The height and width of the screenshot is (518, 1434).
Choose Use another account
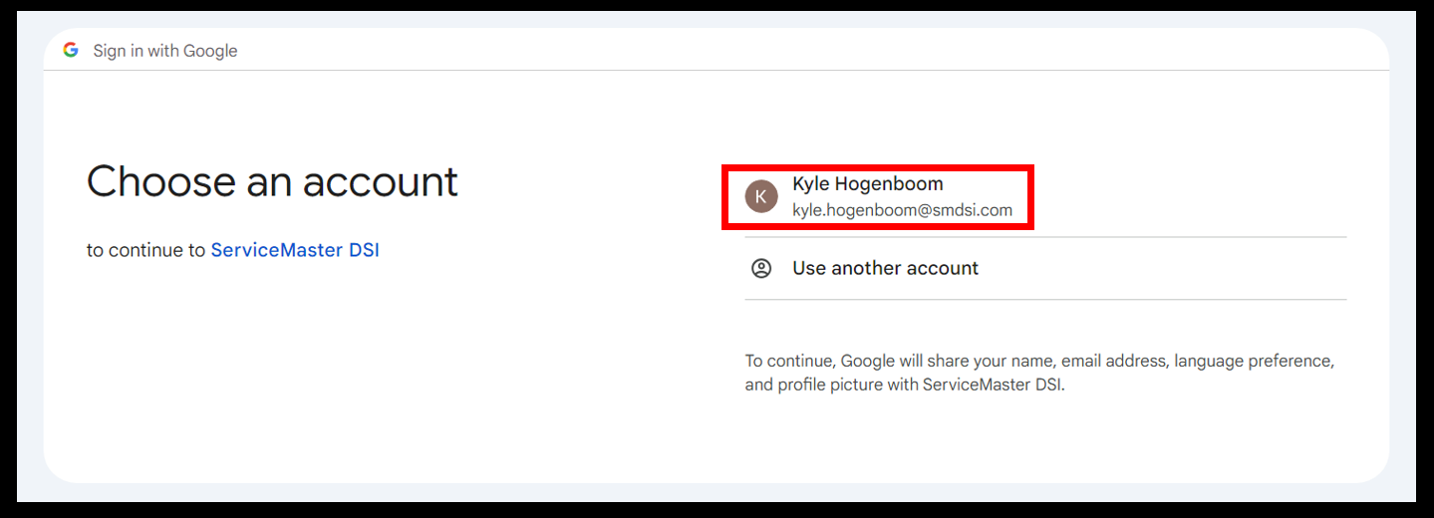(1045, 268)
